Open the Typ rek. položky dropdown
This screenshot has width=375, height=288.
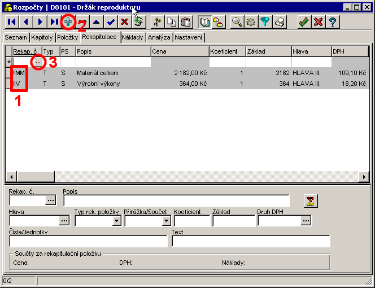click(117, 221)
